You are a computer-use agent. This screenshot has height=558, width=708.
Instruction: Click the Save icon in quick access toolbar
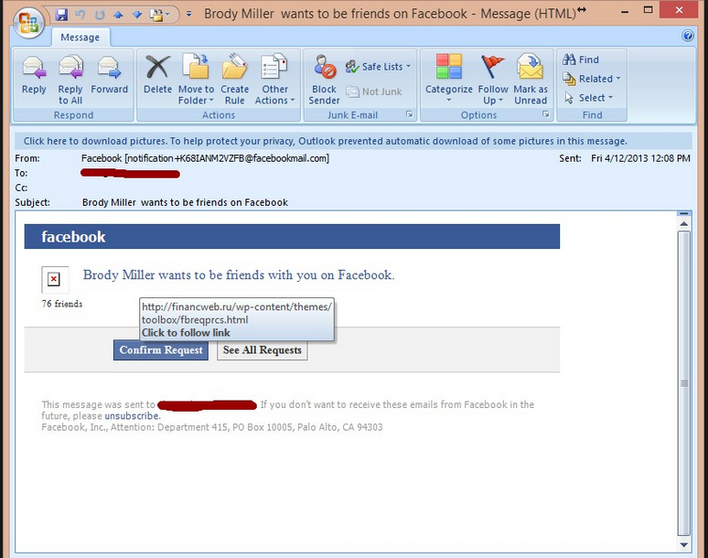(61, 15)
